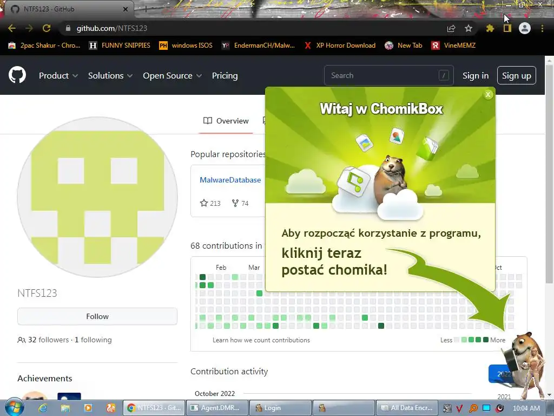Click the page vertical scrollbar
This screenshot has height=416, width=554.
(549, 173)
